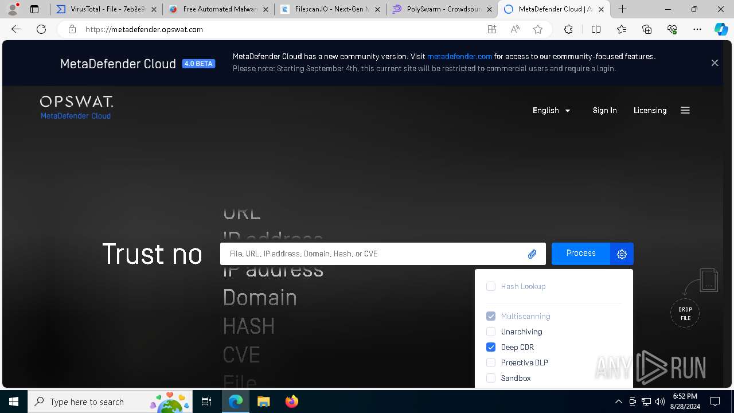Click the OPSWAT MetaDefender Cloud logo
734x413 pixels.
click(76, 108)
